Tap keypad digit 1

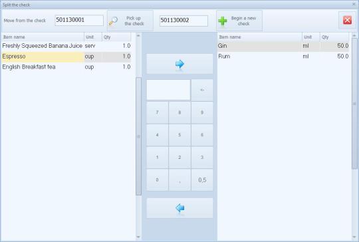click(158, 158)
